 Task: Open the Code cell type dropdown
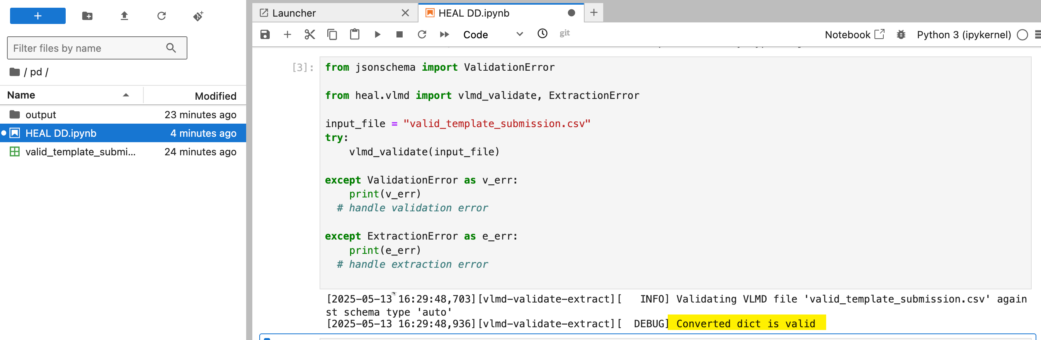(x=493, y=34)
